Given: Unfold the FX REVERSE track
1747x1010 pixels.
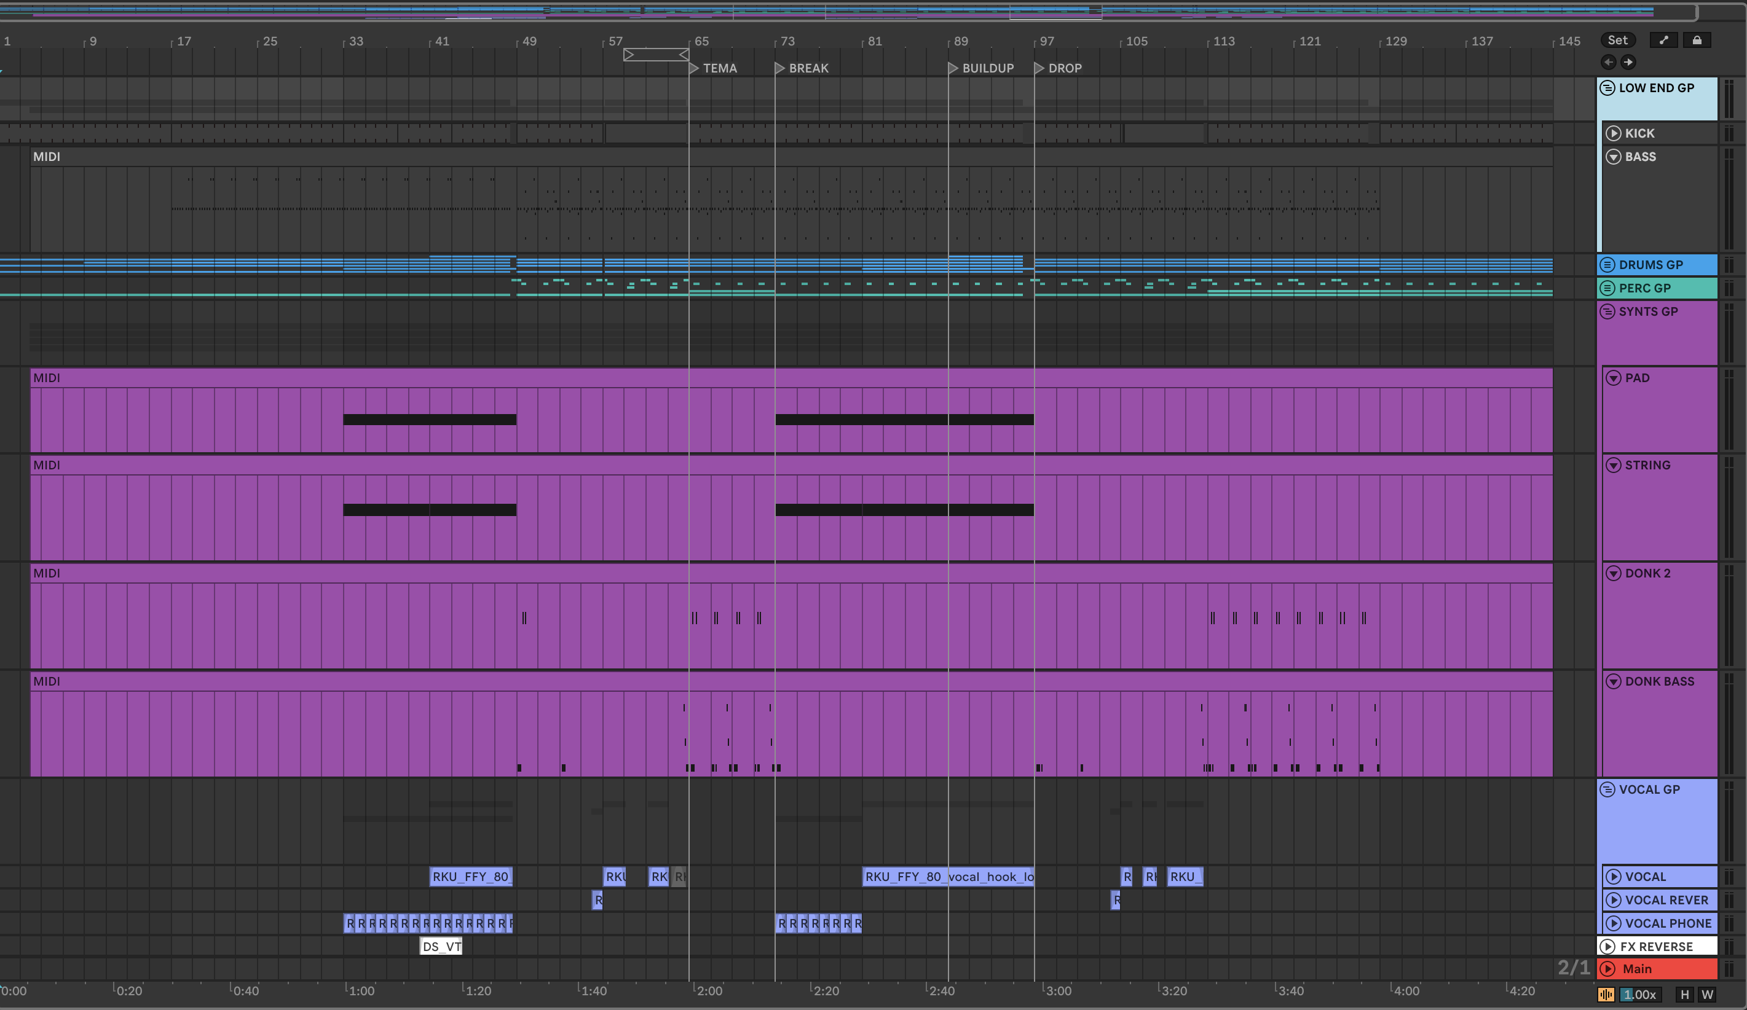Looking at the screenshot, I should (x=1607, y=946).
